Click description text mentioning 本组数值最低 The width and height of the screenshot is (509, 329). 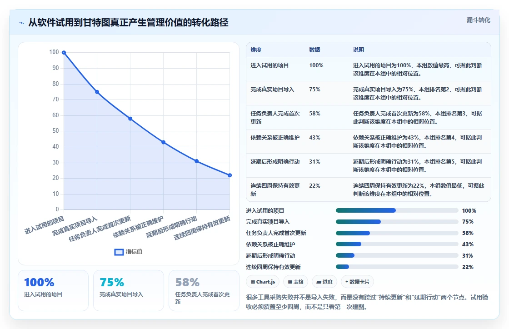419,190
